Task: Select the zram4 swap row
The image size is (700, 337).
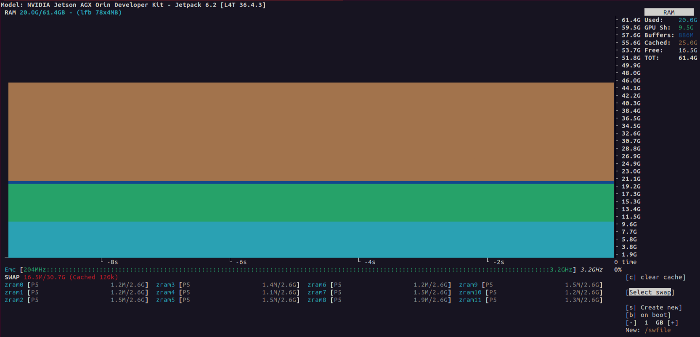Action: (x=228, y=292)
